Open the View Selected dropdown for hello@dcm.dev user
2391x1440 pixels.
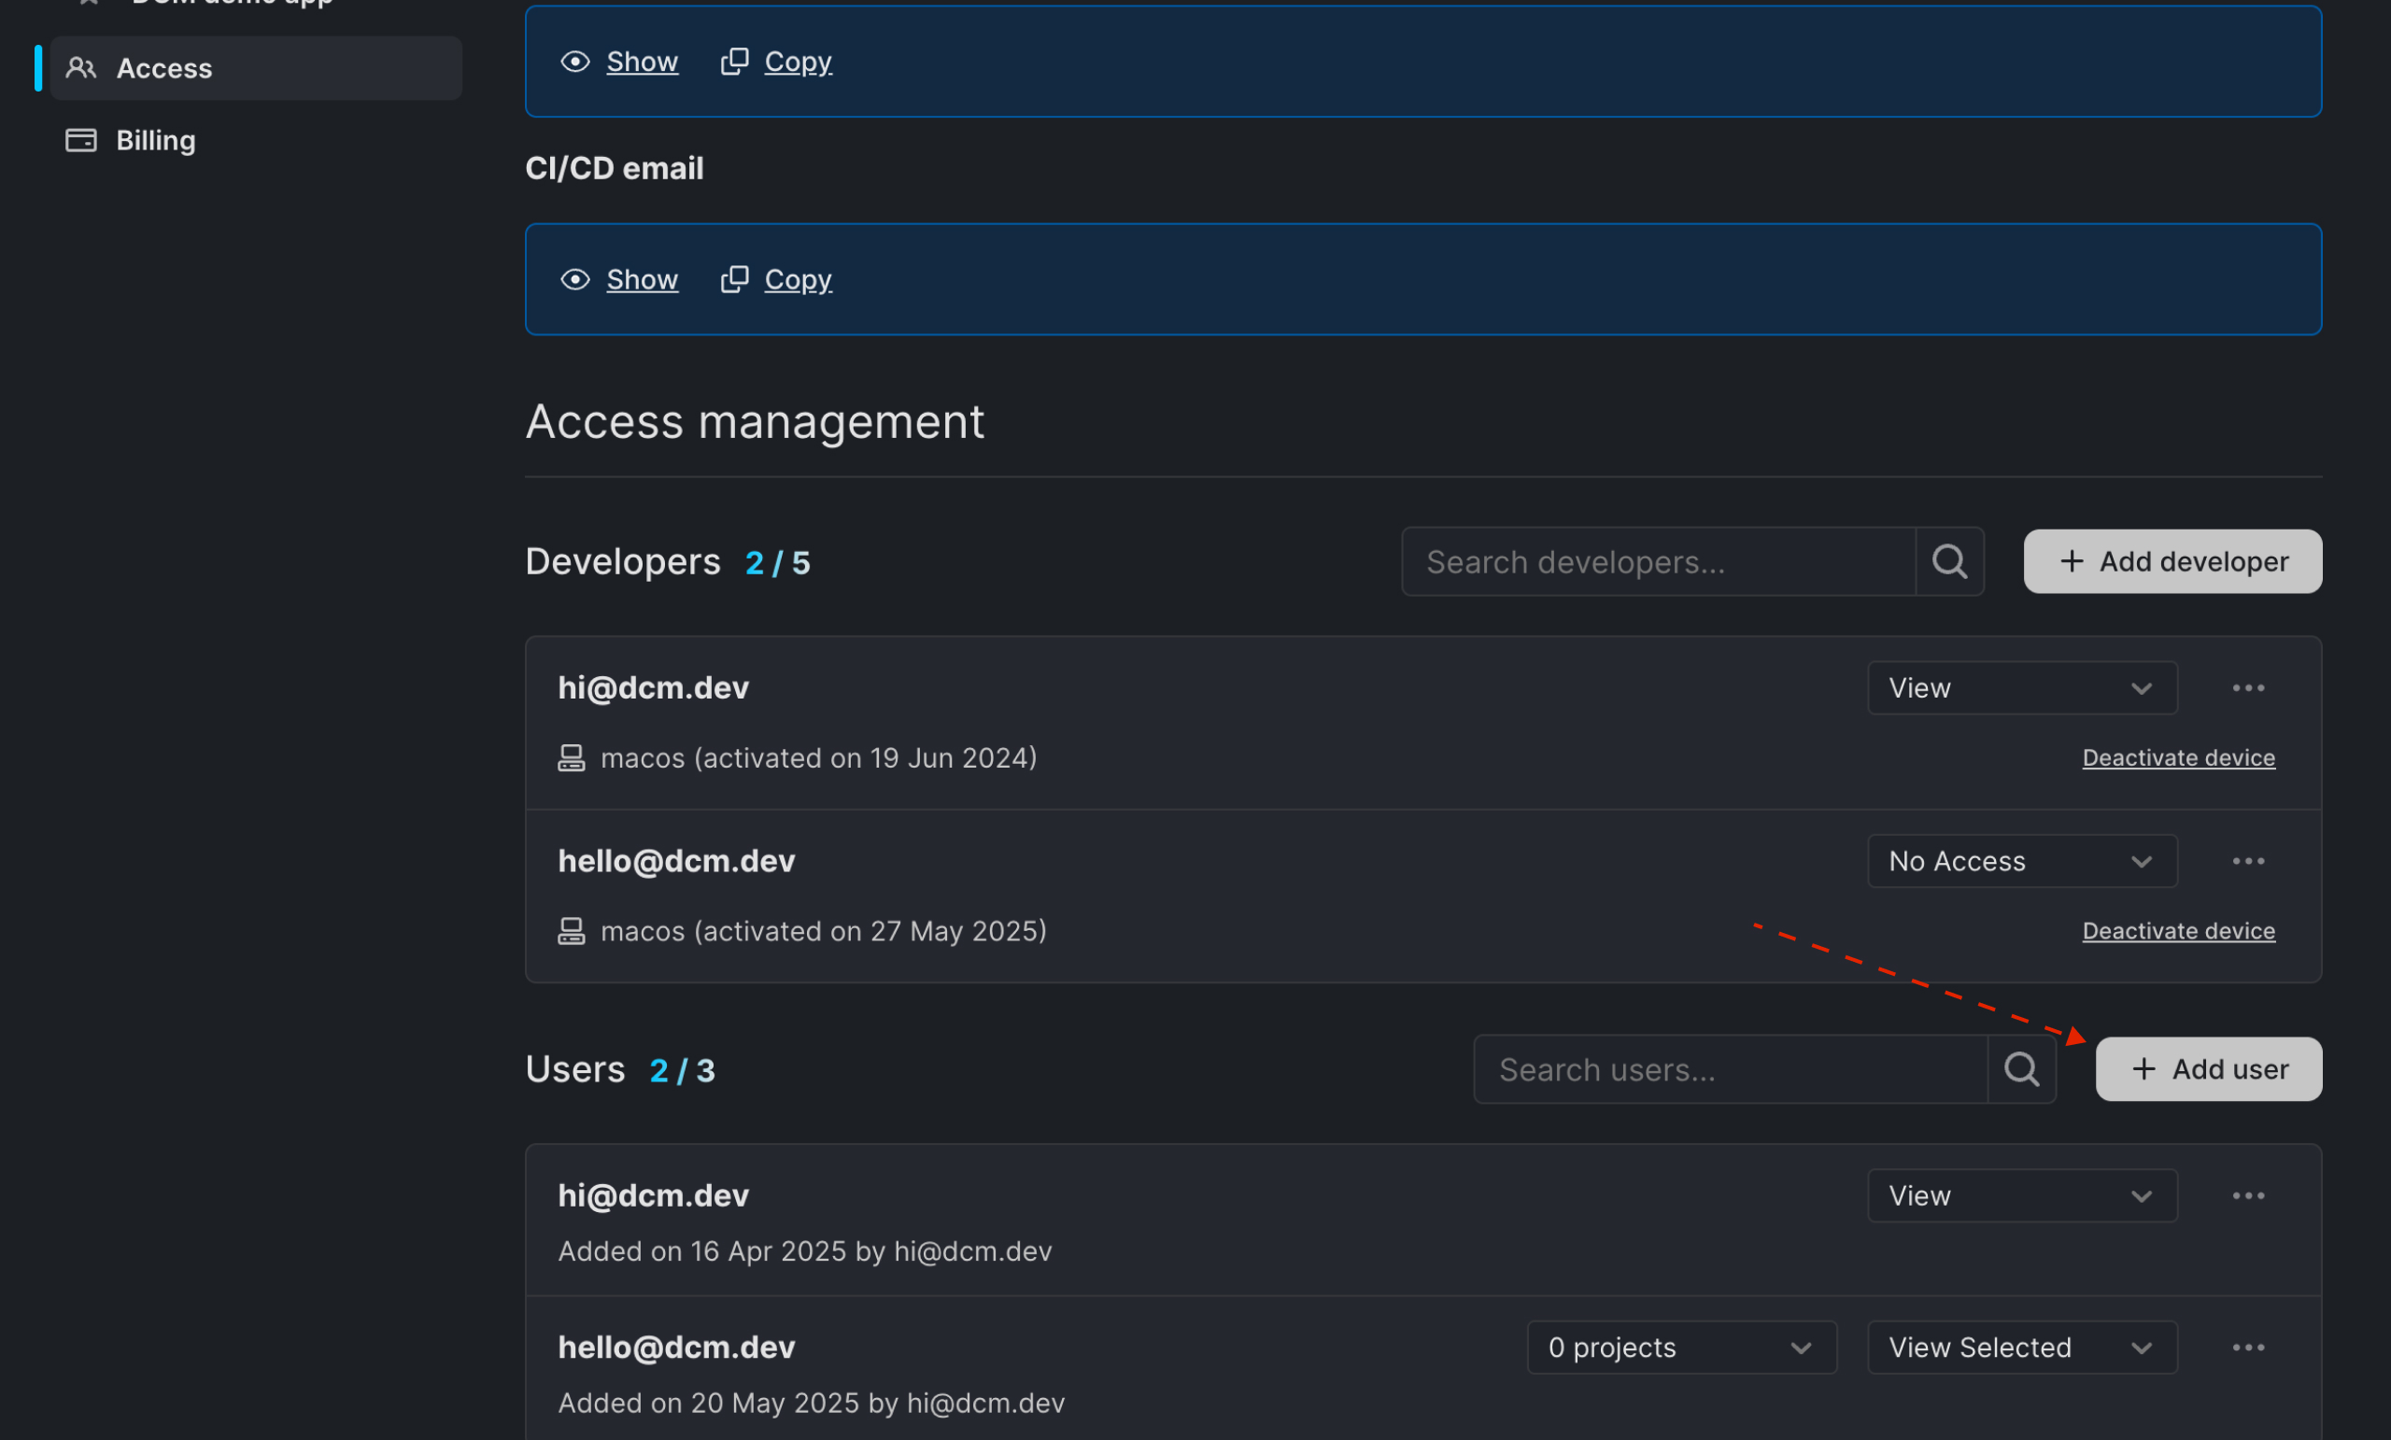click(2021, 1347)
